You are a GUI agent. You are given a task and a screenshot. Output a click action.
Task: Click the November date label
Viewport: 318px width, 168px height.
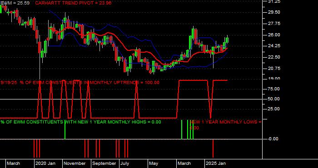click(x=75, y=163)
